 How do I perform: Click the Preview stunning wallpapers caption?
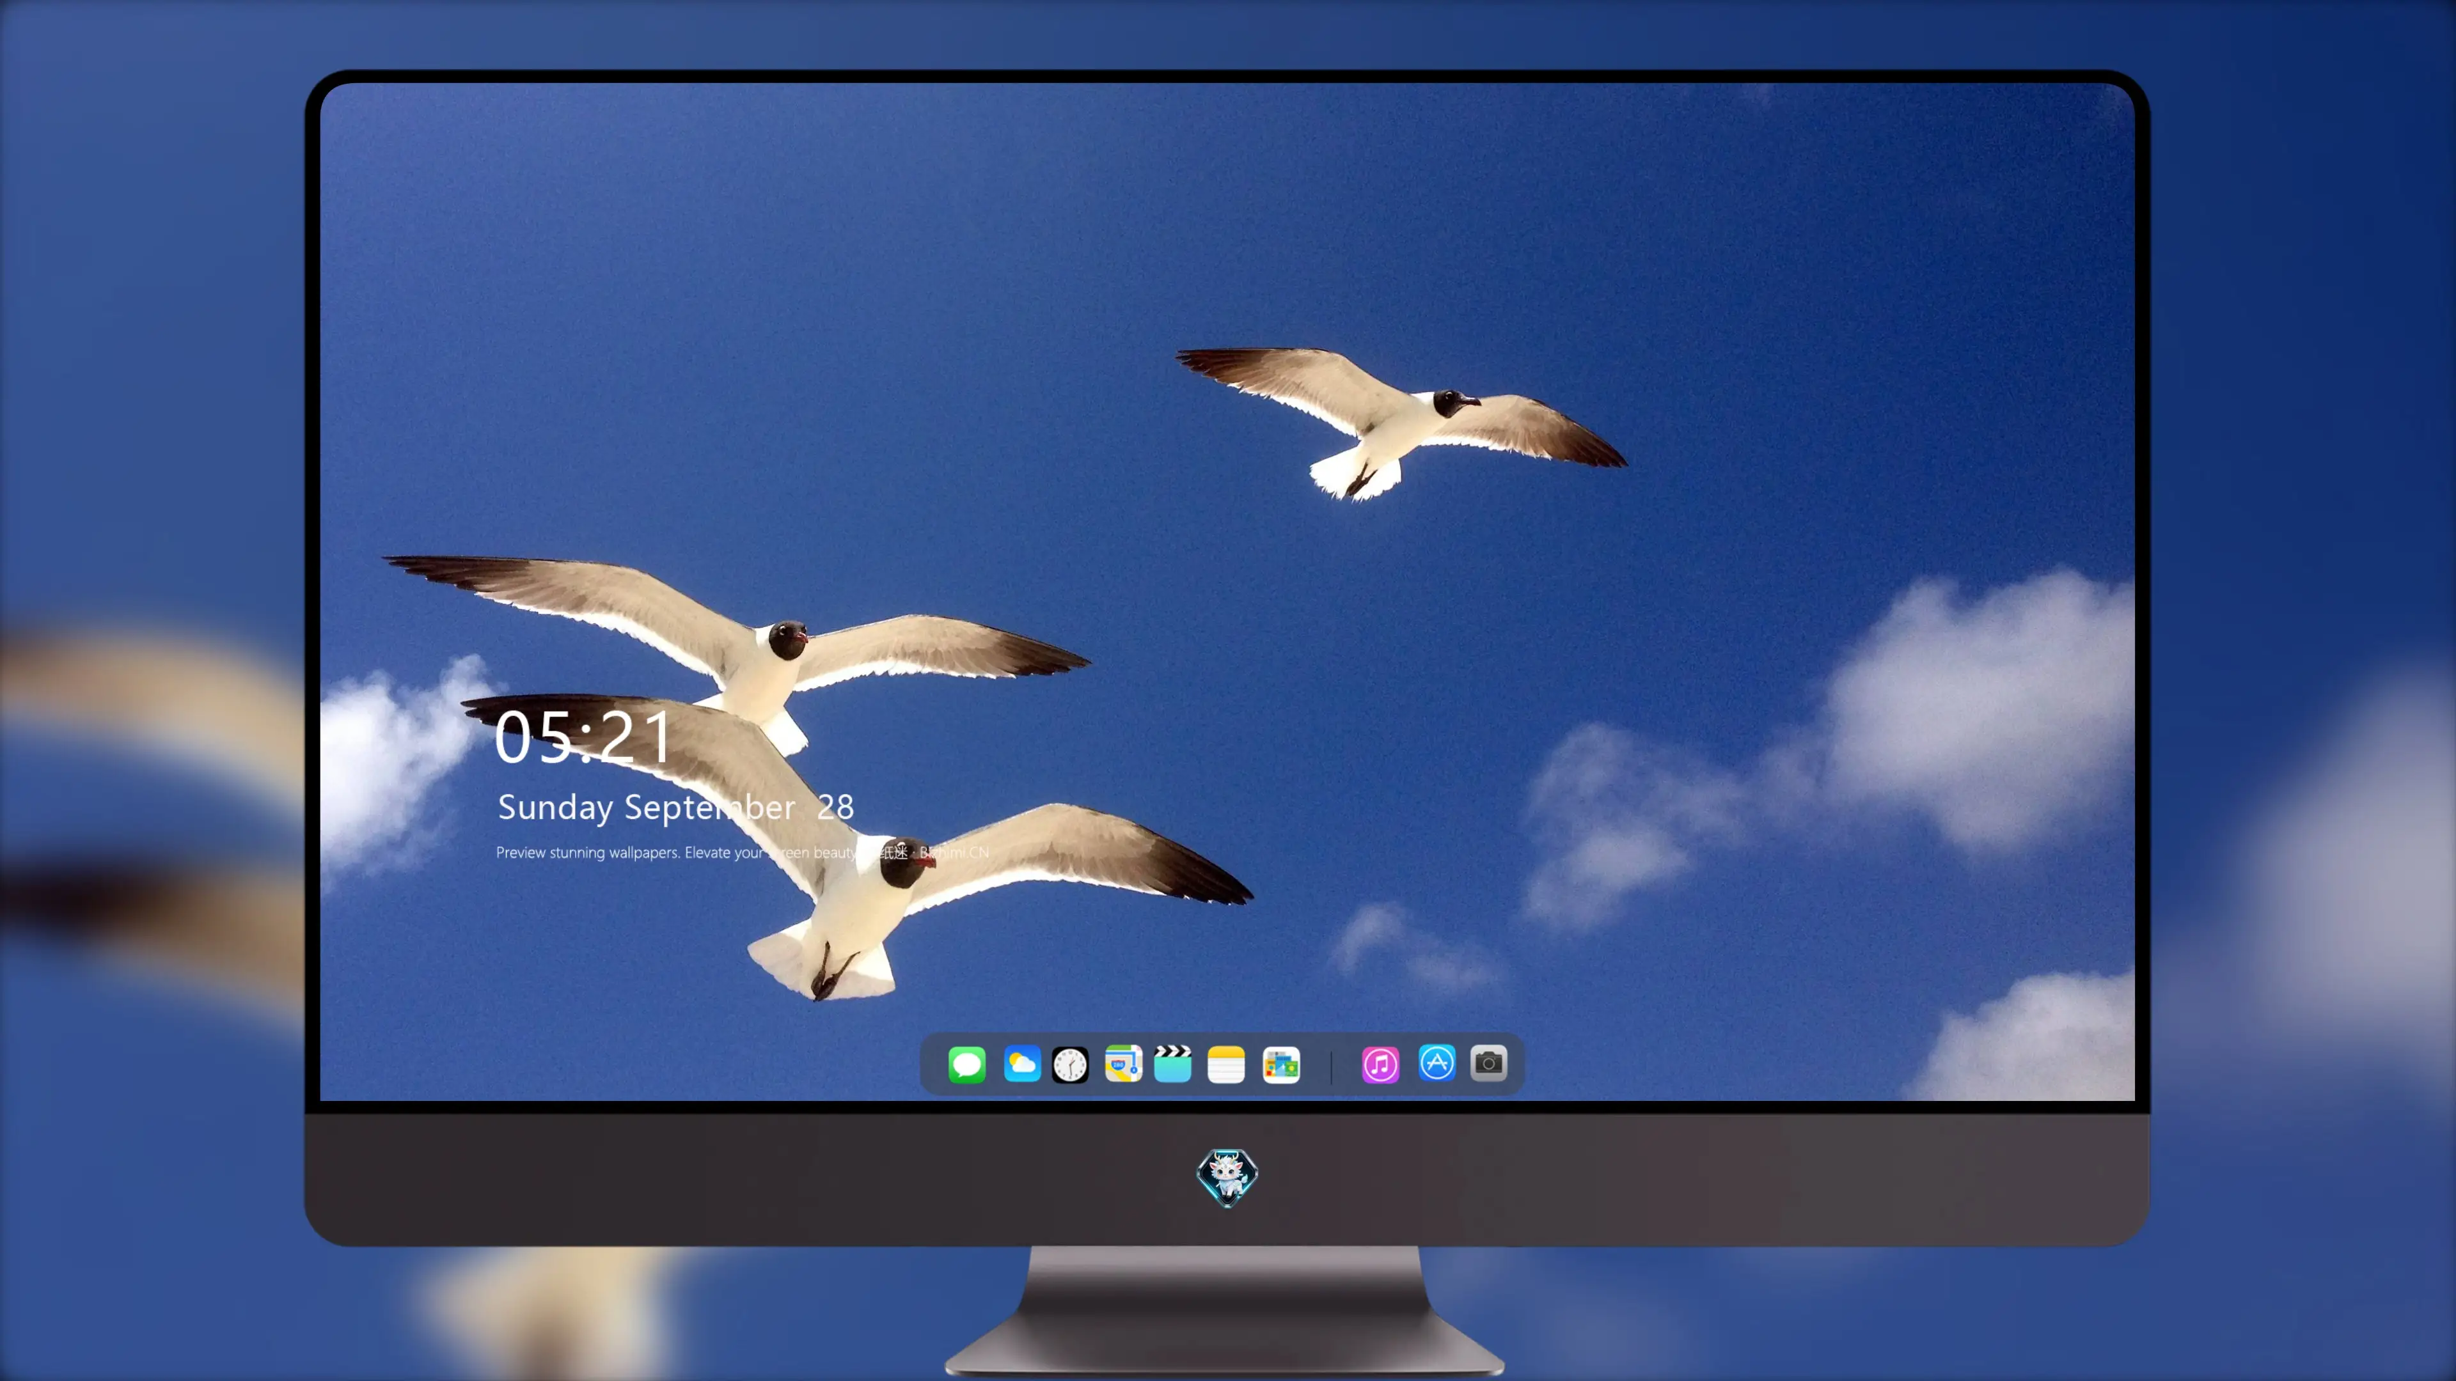click(x=742, y=852)
